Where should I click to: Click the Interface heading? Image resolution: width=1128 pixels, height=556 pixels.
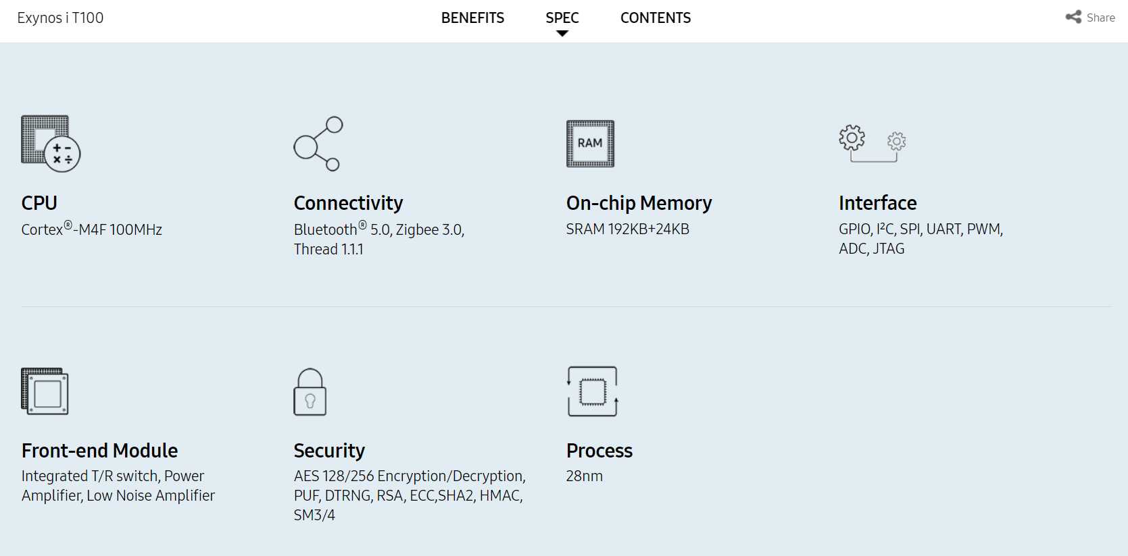(877, 203)
